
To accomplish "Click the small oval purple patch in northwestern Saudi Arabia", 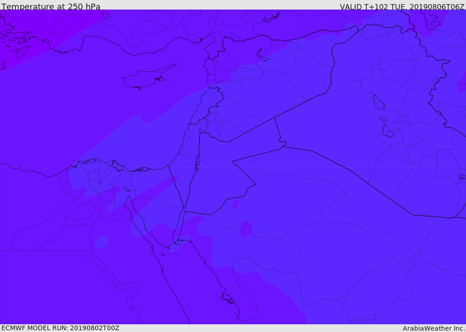I will pyautogui.click(x=245, y=229).
